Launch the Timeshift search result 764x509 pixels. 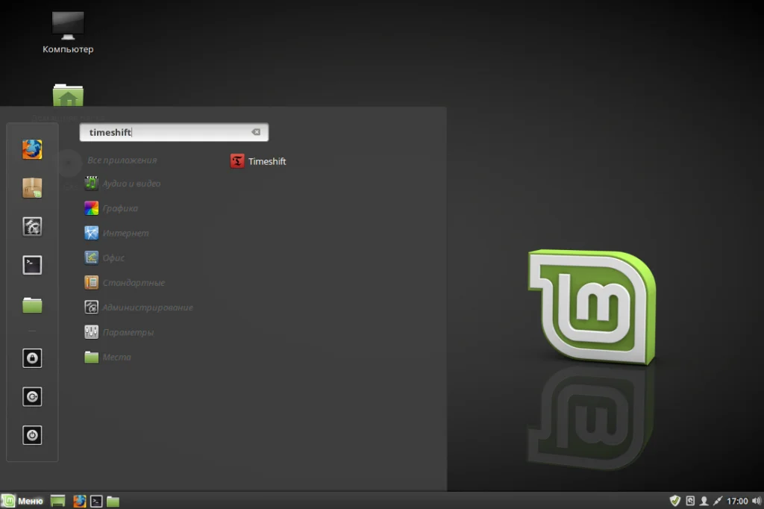(x=258, y=161)
